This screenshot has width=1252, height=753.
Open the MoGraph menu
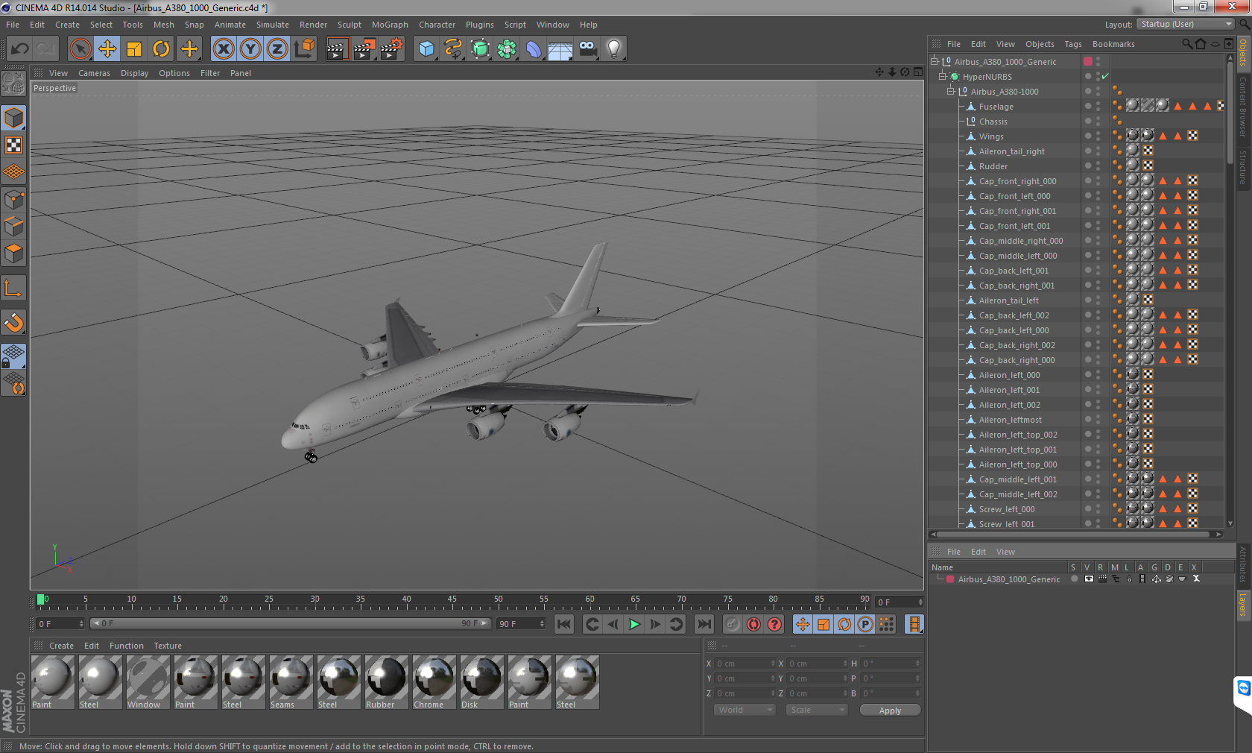pyautogui.click(x=390, y=25)
